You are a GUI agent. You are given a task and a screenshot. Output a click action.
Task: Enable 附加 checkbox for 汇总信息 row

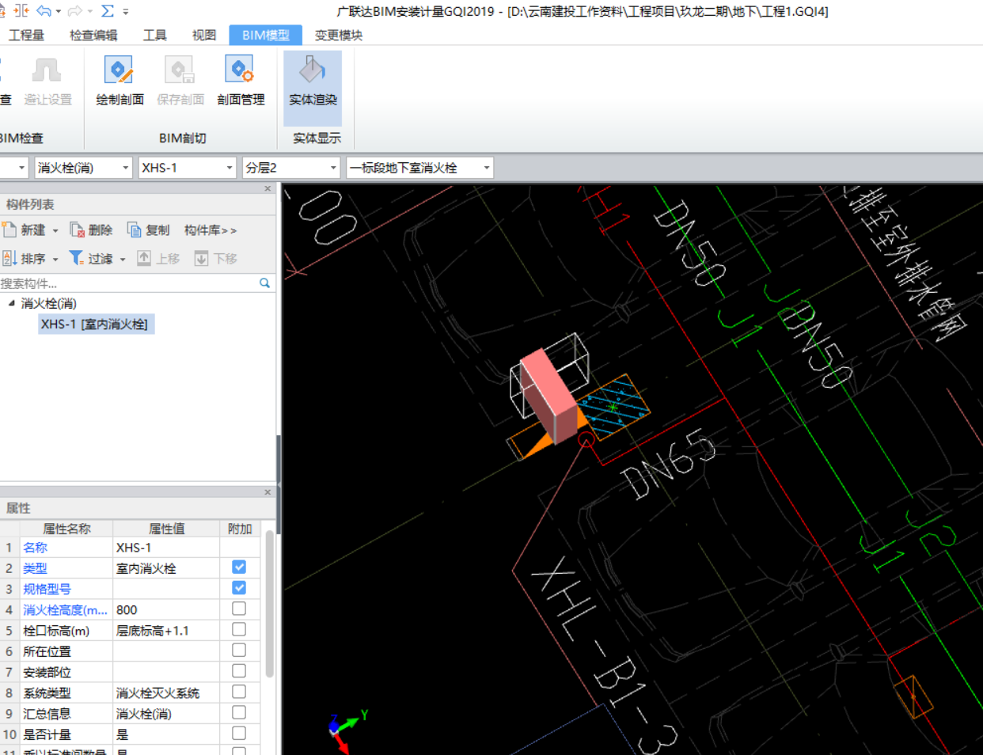click(x=239, y=712)
